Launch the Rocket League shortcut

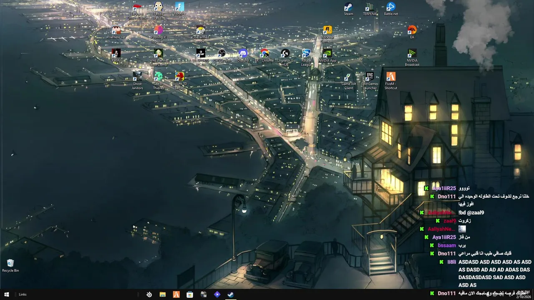pos(307,58)
